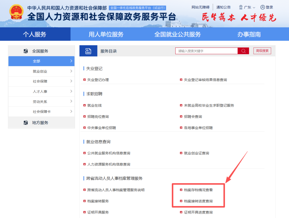Open 全国就业公共服务 tab
289x218 pixels.
point(177,34)
